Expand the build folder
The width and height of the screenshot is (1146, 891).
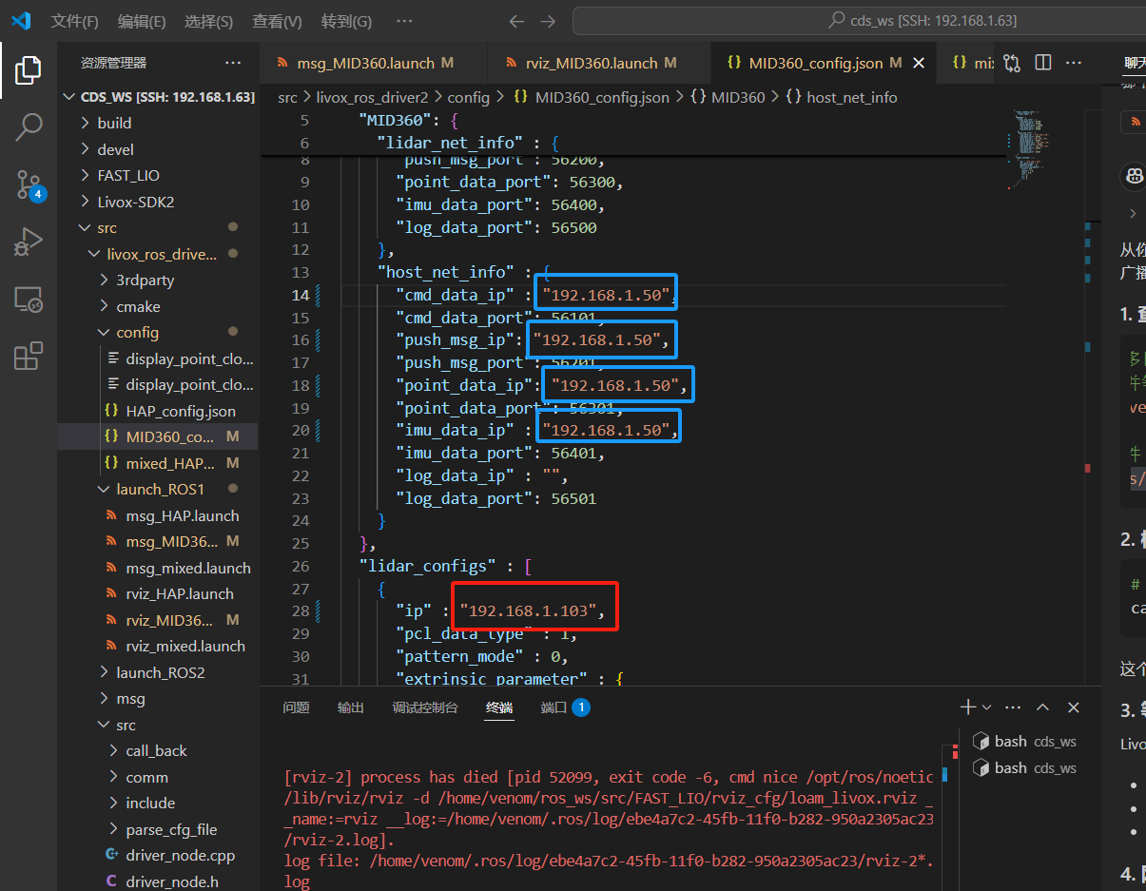pyautogui.click(x=114, y=123)
